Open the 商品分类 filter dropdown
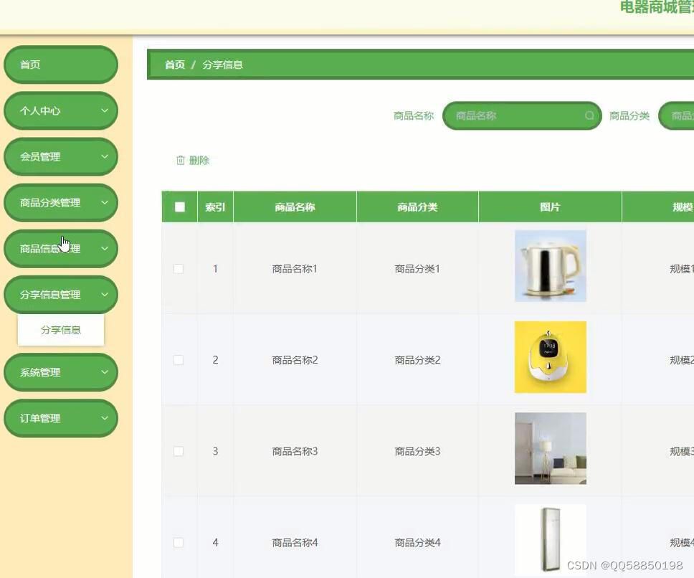The image size is (694, 578). click(681, 115)
